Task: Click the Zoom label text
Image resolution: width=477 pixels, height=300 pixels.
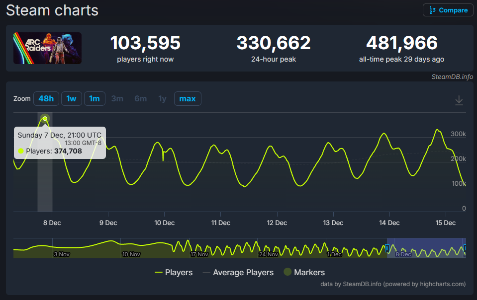Action: click(22, 99)
